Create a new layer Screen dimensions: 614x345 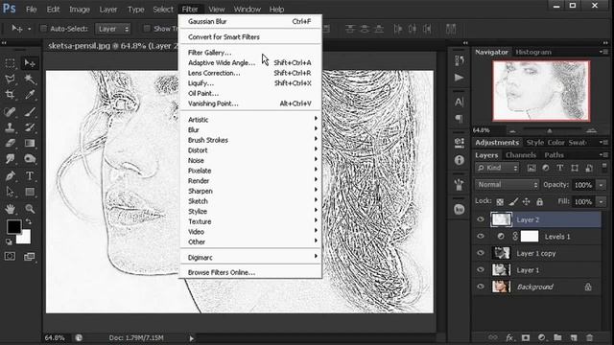click(574, 337)
